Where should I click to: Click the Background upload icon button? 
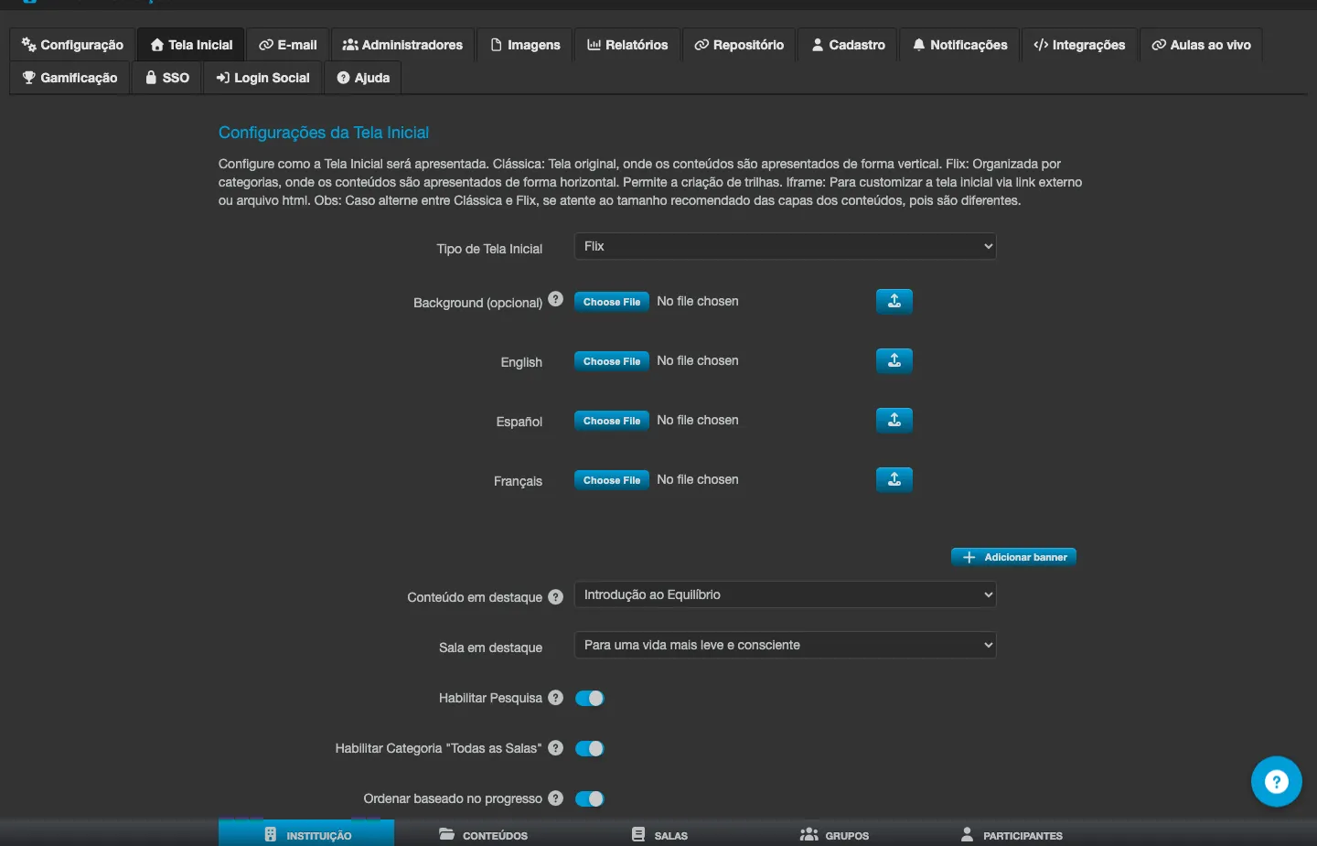tap(894, 301)
